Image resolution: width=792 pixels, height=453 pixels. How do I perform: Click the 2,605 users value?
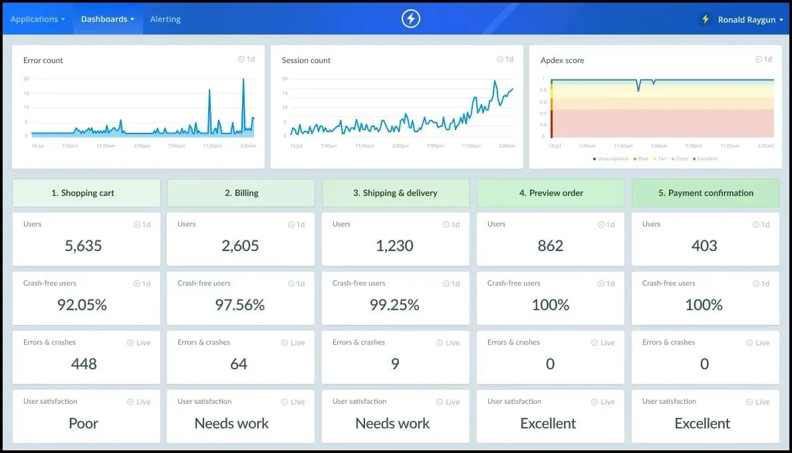(240, 246)
